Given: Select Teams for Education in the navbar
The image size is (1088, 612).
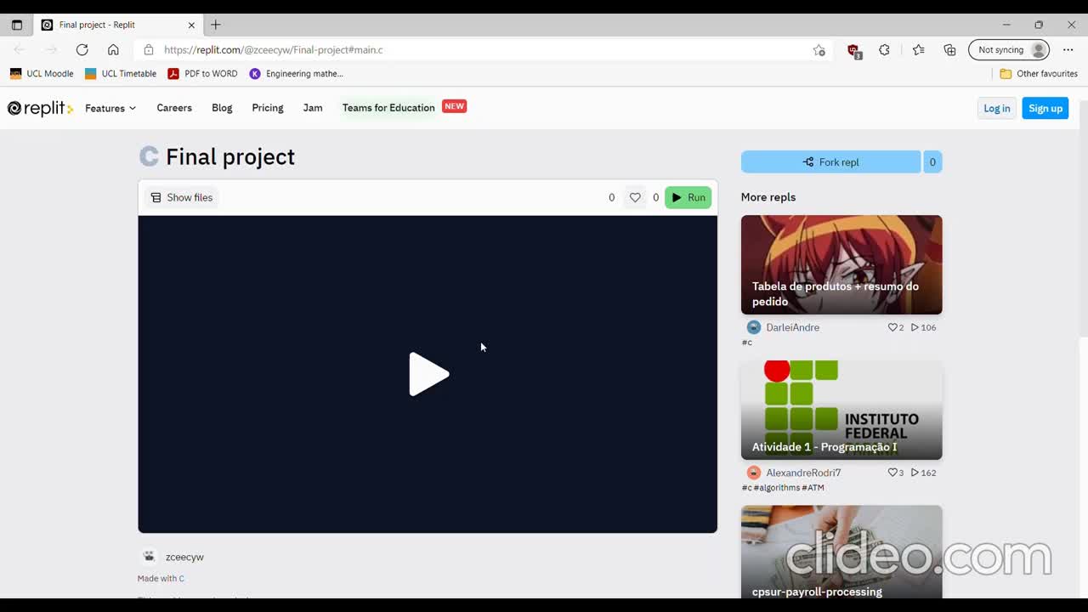Looking at the screenshot, I should click(388, 108).
